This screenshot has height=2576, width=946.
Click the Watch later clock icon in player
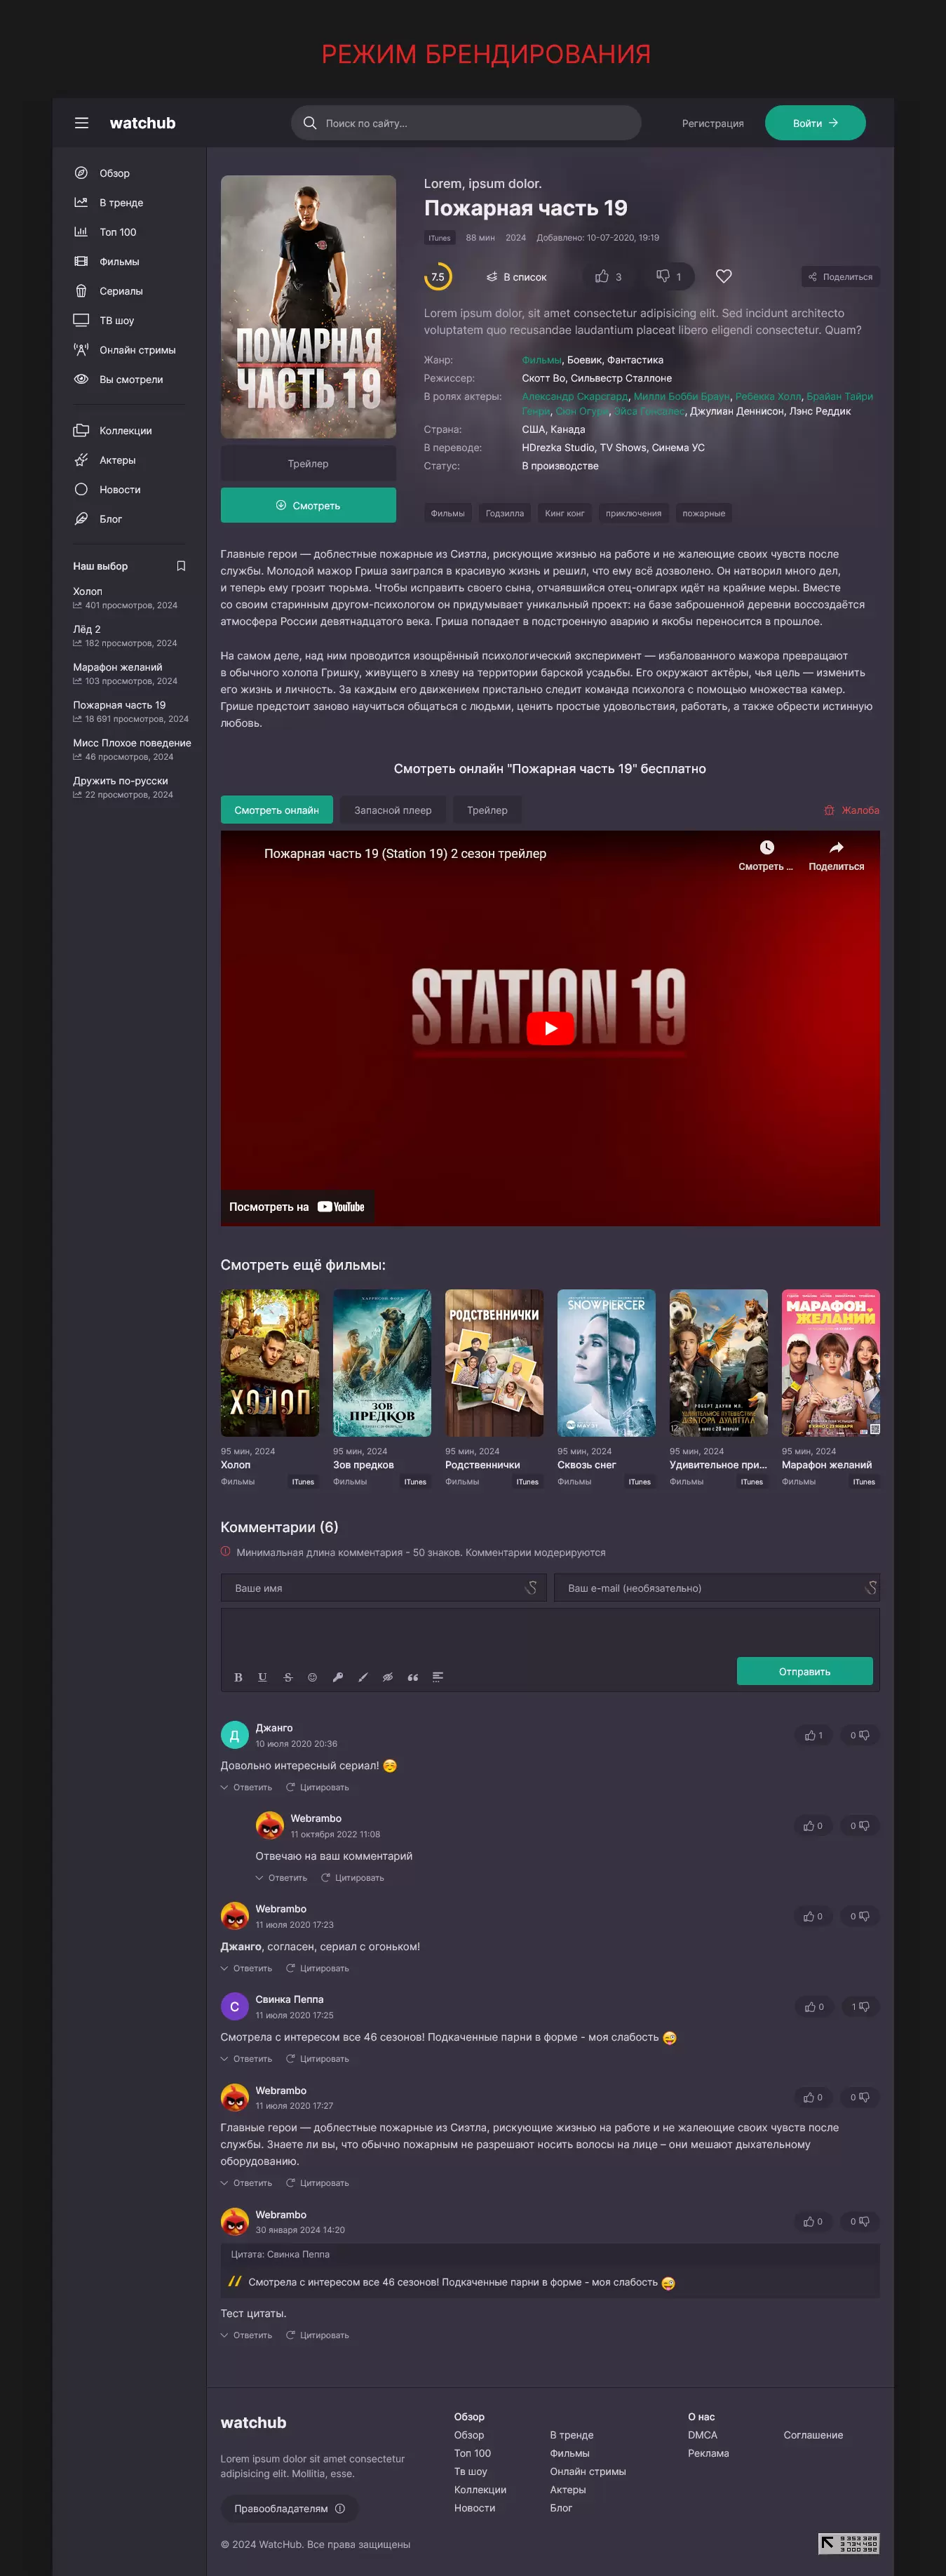pyautogui.click(x=766, y=848)
